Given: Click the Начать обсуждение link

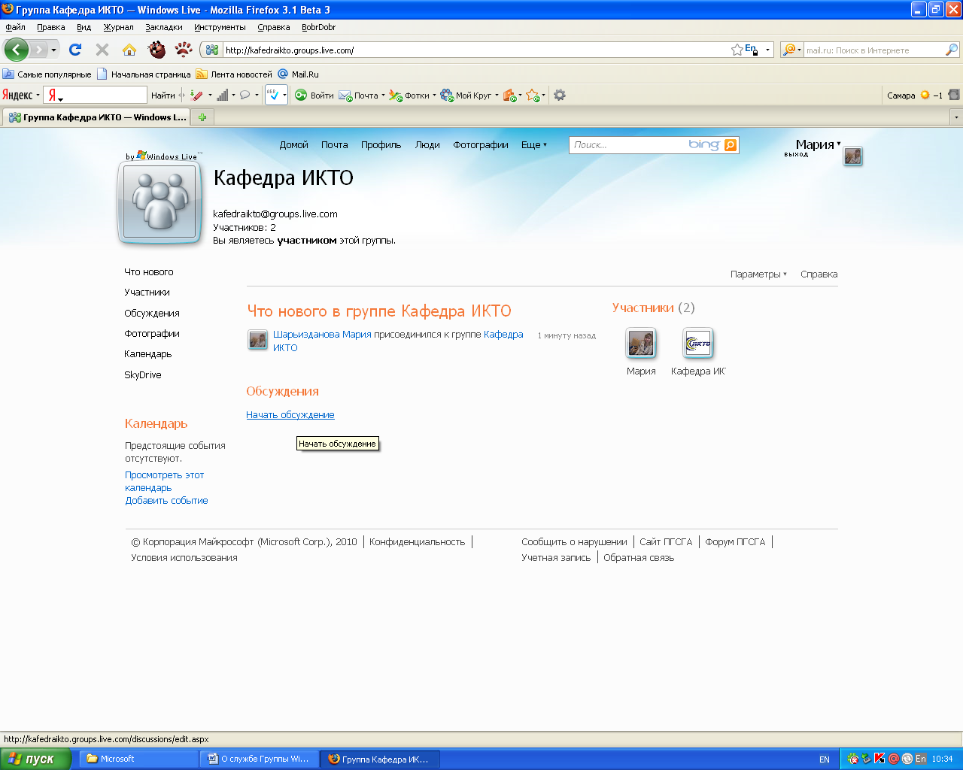Looking at the screenshot, I should pos(290,415).
